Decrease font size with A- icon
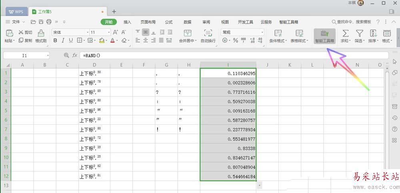The width and height of the screenshot is (400, 193). point(124,32)
